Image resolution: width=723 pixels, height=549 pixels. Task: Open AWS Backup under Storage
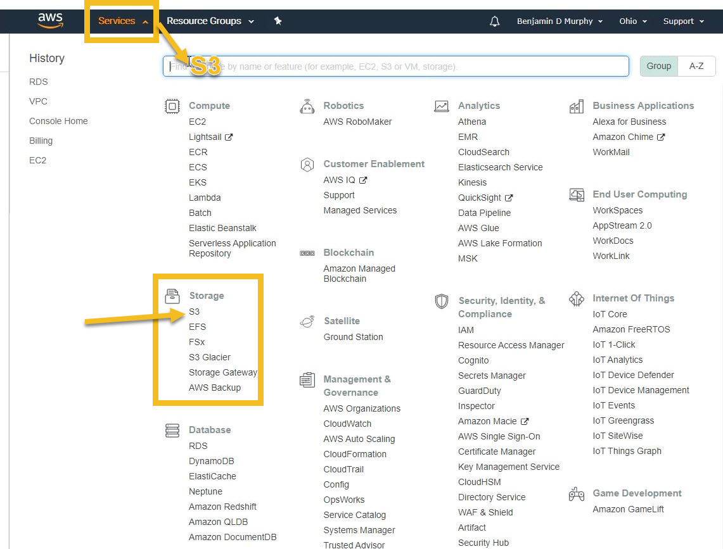[214, 388]
